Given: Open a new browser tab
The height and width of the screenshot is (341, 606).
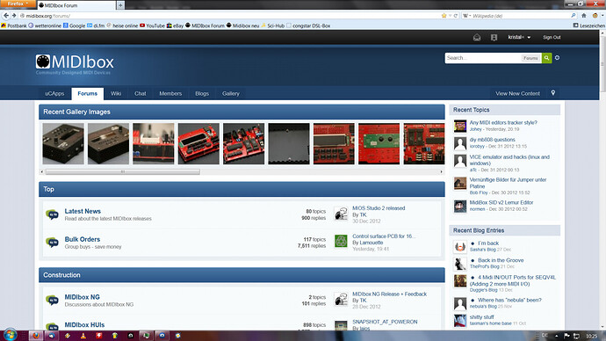Looking at the screenshot, I should 120,5.
